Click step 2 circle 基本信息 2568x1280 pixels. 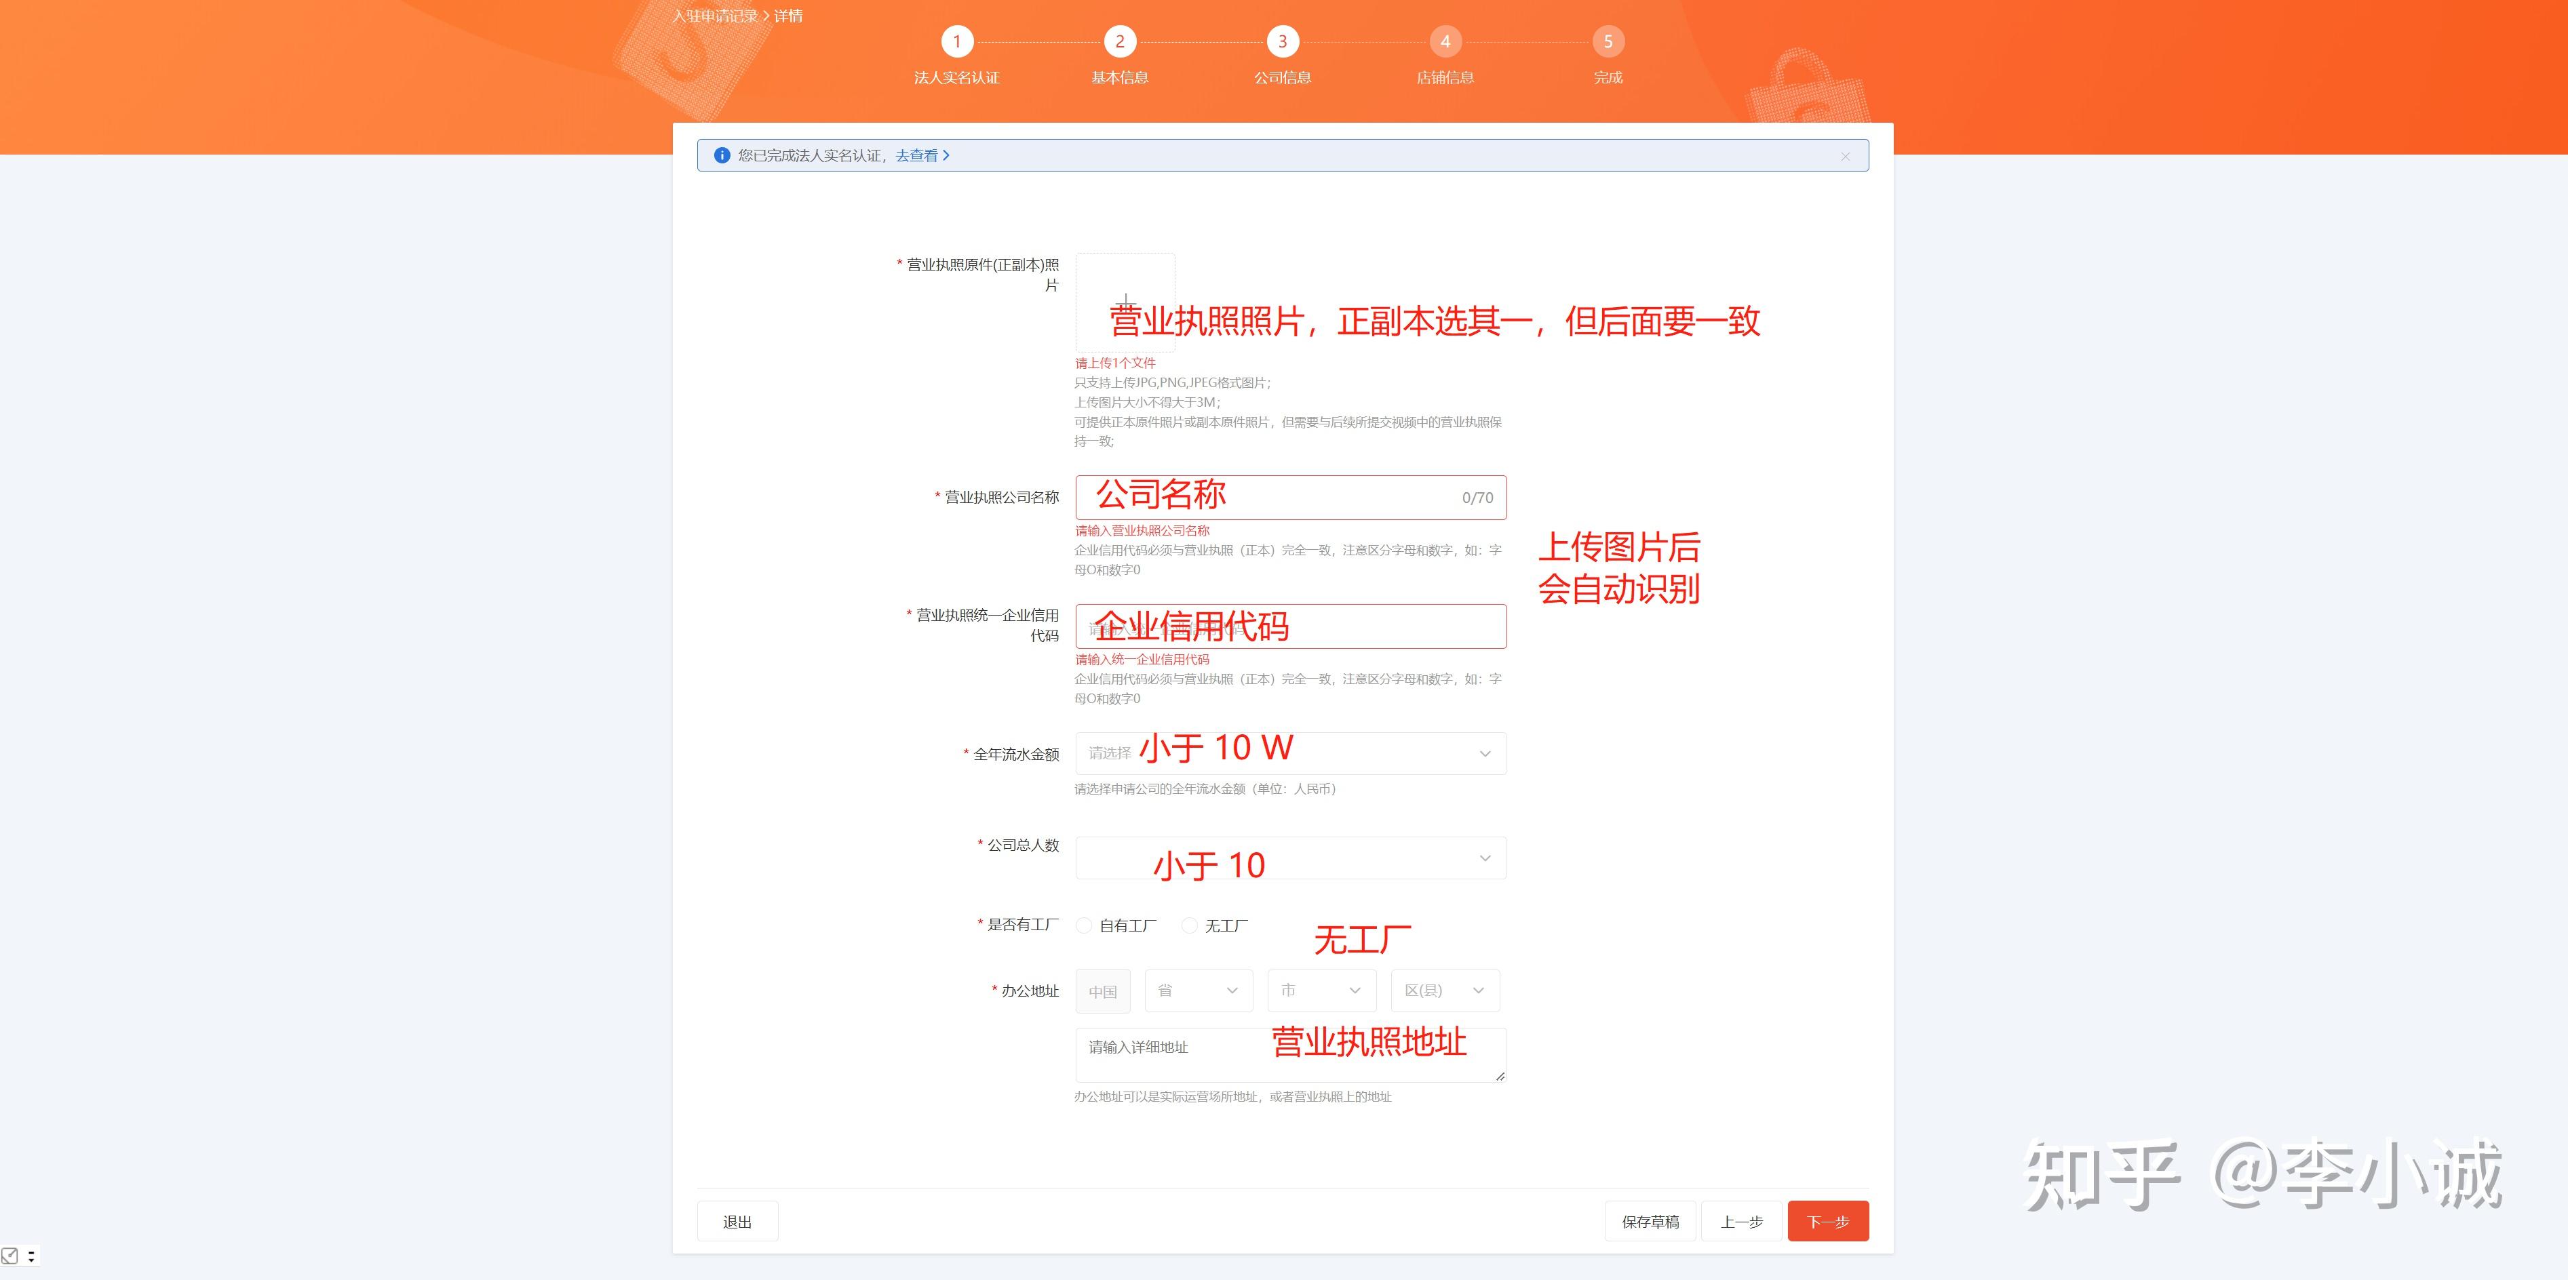pyautogui.click(x=1119, y=42)
